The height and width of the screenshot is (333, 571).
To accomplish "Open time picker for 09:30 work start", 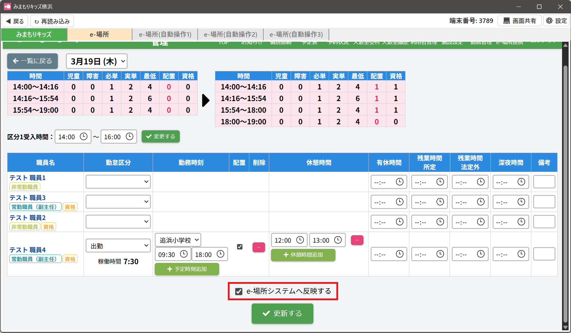I will [184, 254].
